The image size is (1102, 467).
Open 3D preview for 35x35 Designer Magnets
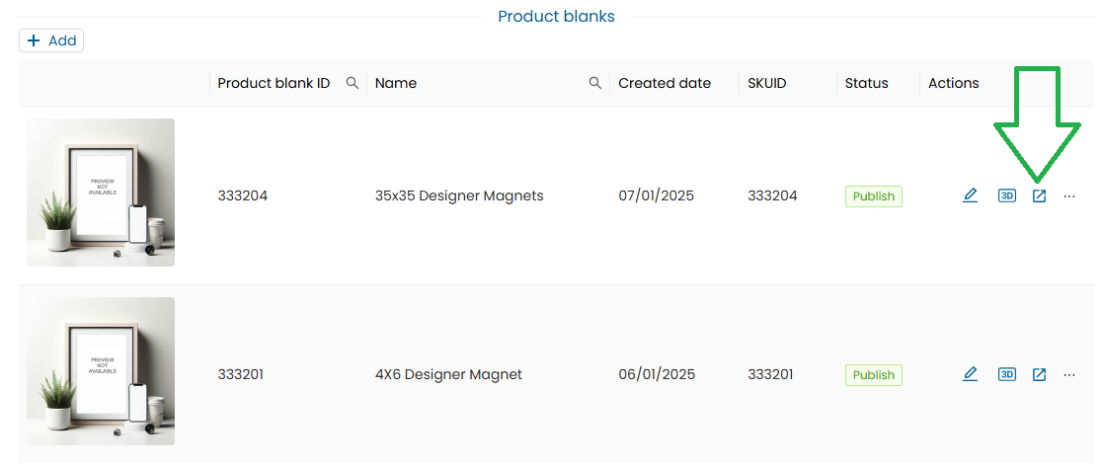(x=1006, y=195)
